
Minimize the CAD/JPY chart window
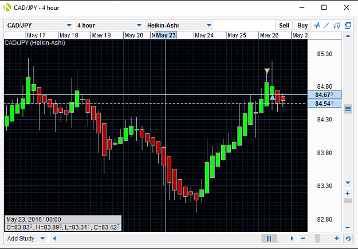pyautogui.click(x=302, y=7)
